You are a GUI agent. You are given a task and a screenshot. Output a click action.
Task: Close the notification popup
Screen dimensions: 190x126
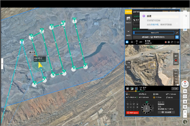[186, 16]
